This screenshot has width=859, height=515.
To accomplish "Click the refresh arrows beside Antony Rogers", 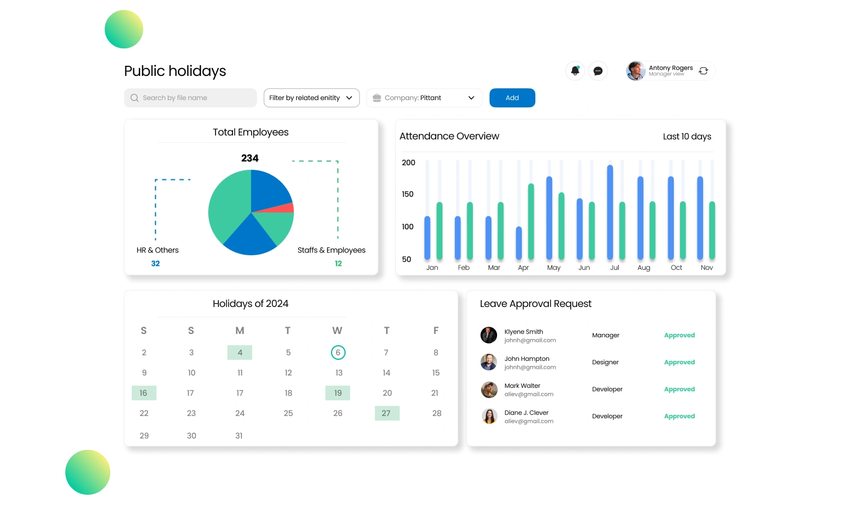I will (703, 71).
